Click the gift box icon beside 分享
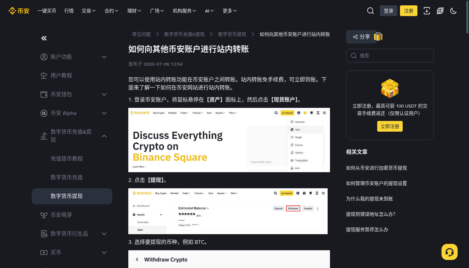The width and height of the screenshot is (469, 268). tap(378, 37)
